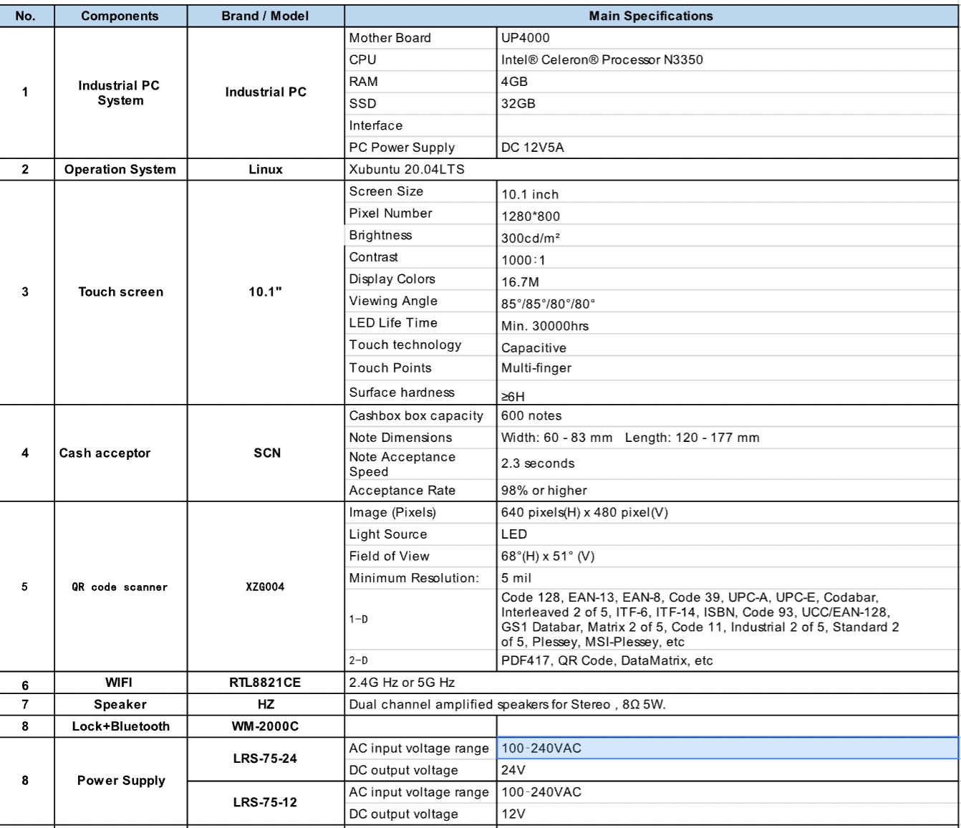Select the 'Speaker' component cell
The height and width of the screenshot is (828, 961).
tap(120, 705)
